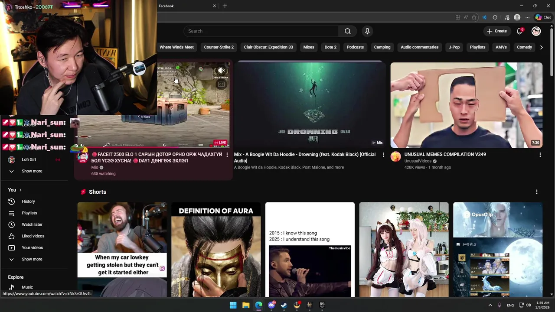Open more options for FACEIT live video
The image size is (555, 312).
point(227,155)
